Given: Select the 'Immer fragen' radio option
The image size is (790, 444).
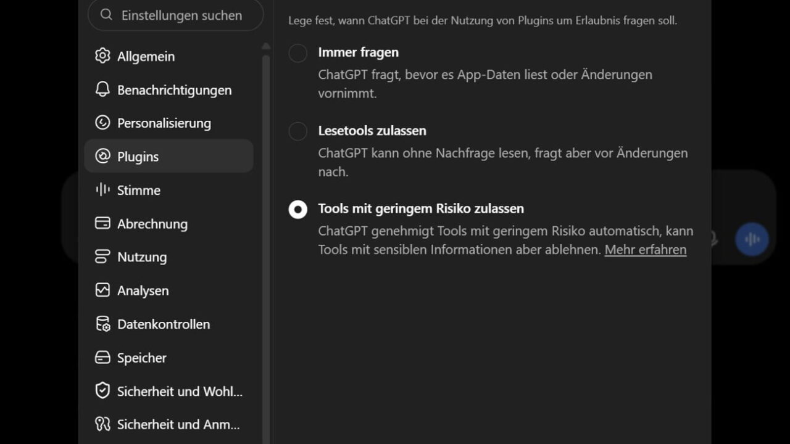Looking at the screenshot, I should click(x=297, y=53).
